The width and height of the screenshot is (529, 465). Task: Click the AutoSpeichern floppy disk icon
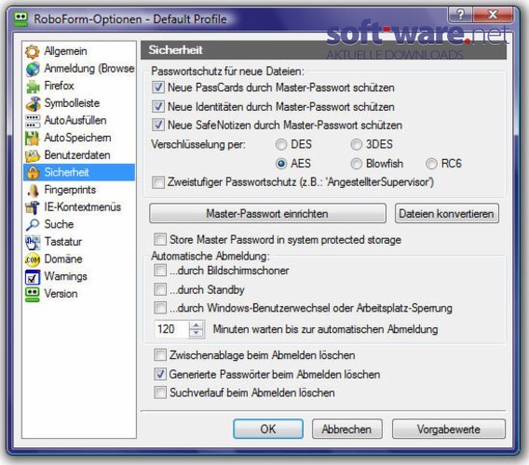tap(33, 139)
